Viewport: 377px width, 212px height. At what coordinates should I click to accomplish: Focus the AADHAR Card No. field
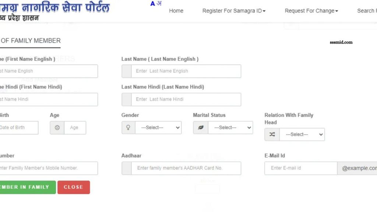point(186,168)
